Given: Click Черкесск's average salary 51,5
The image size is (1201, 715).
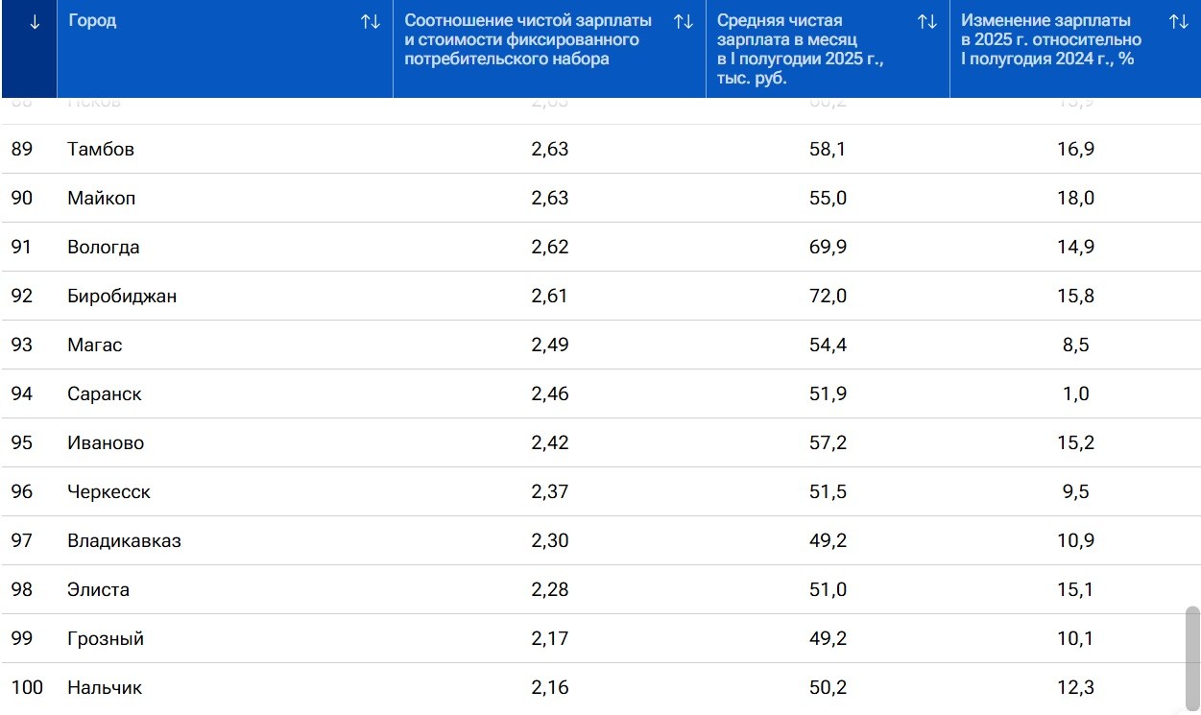Looking at the screenshot, I should 828,492.
